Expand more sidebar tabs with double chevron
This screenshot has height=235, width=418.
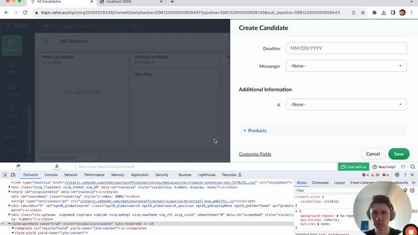point(413,183)
